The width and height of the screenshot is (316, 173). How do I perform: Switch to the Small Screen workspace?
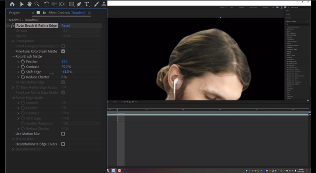point(253,7)
